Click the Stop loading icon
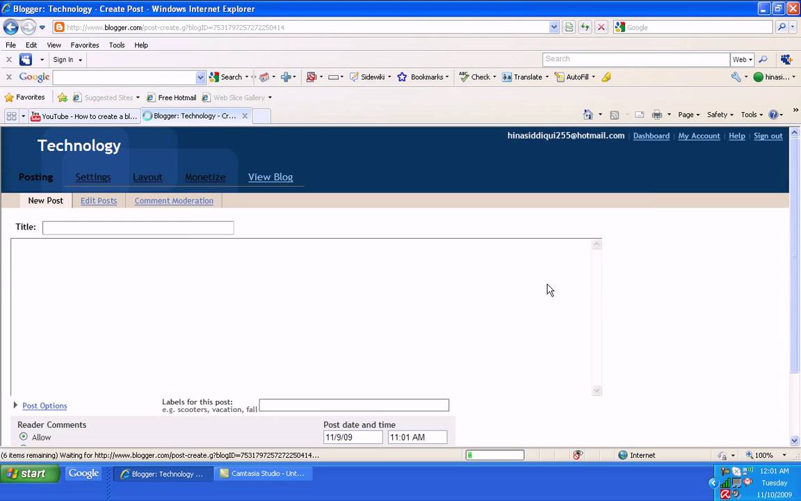Screen dimensions: 801x501 point(601,27)
